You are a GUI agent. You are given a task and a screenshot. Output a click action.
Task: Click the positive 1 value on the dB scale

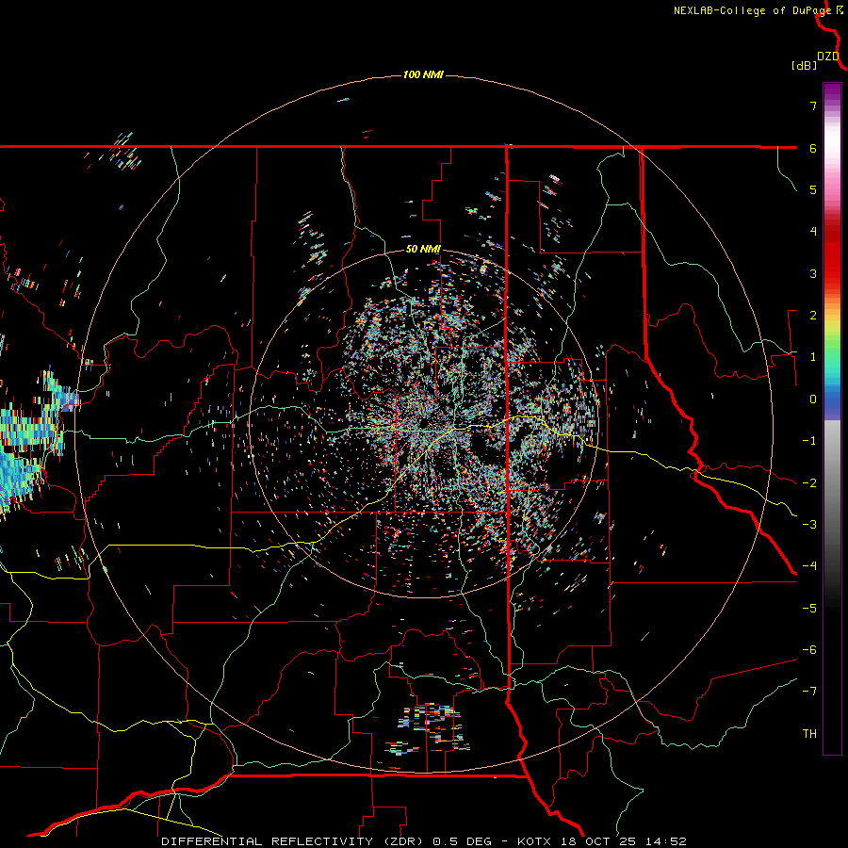pyautogui.click(x=813, y=357)
